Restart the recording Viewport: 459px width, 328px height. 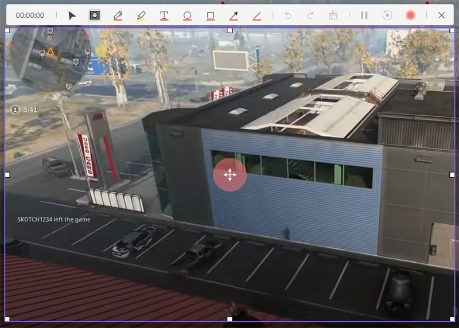click(x=387, y=15)
